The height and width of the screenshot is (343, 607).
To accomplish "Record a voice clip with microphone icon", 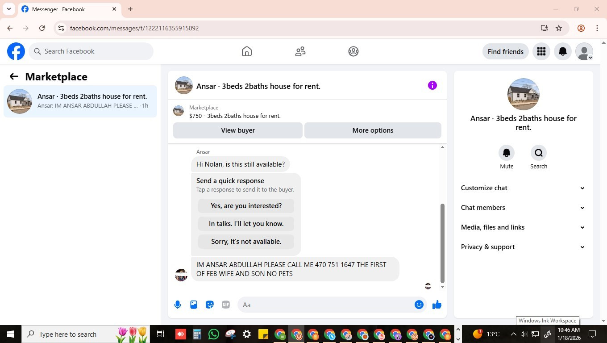I will click(x=178, y=305).
